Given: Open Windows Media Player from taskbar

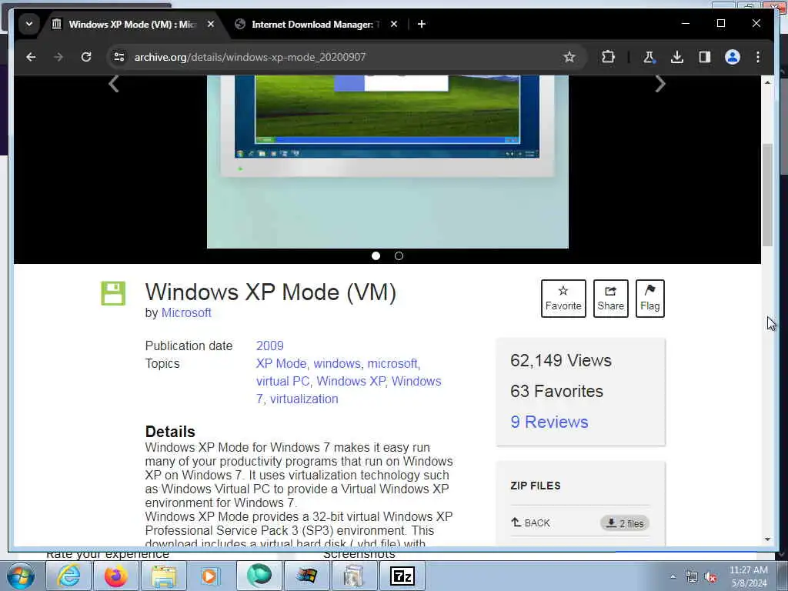Looking at the screenshot, I should pyautogui.click(x=209, y=576).
